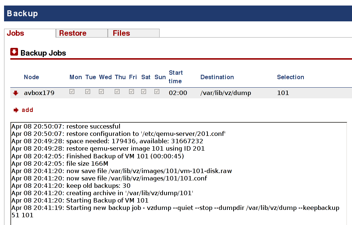Screen dimensions: 352x225
Task: Toggle the Thu checkbox for avbox179
Action: 117,91
